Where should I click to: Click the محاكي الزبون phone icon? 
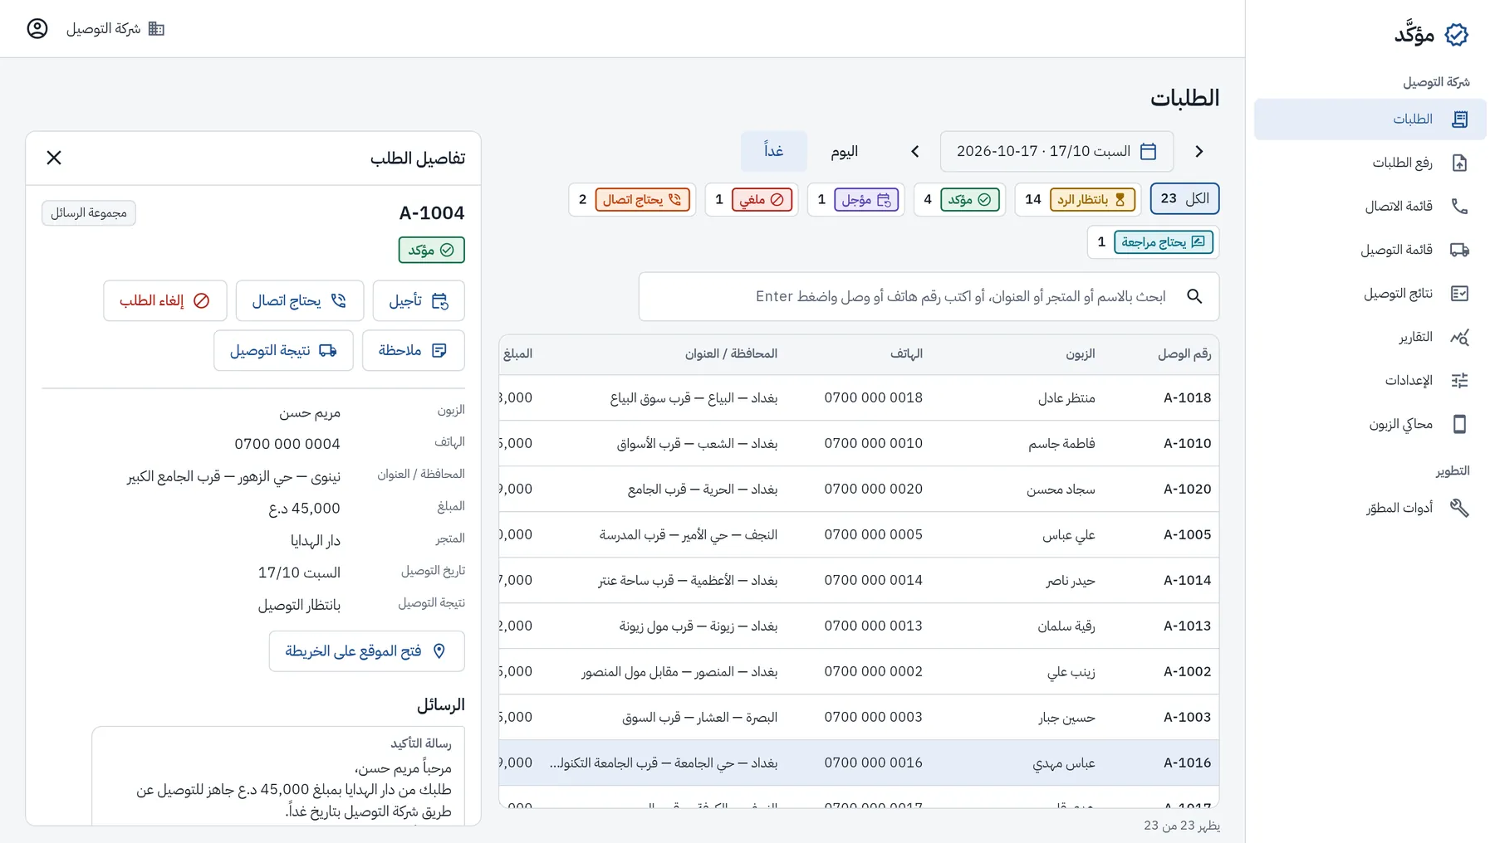[x=1459, y=424]
